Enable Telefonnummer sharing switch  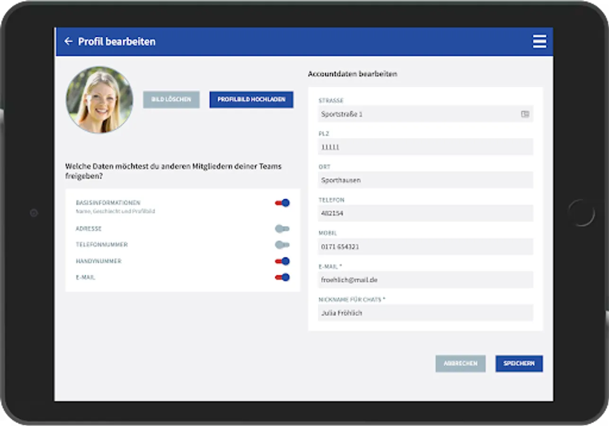coord(282,245)
